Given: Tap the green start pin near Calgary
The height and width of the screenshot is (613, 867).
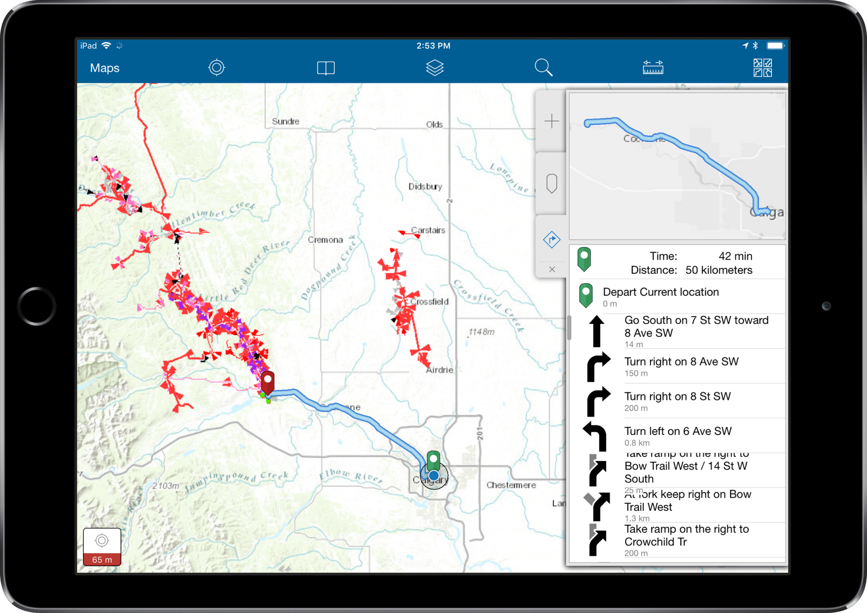Looking at the screenshot, I should (x=433, y=460).
